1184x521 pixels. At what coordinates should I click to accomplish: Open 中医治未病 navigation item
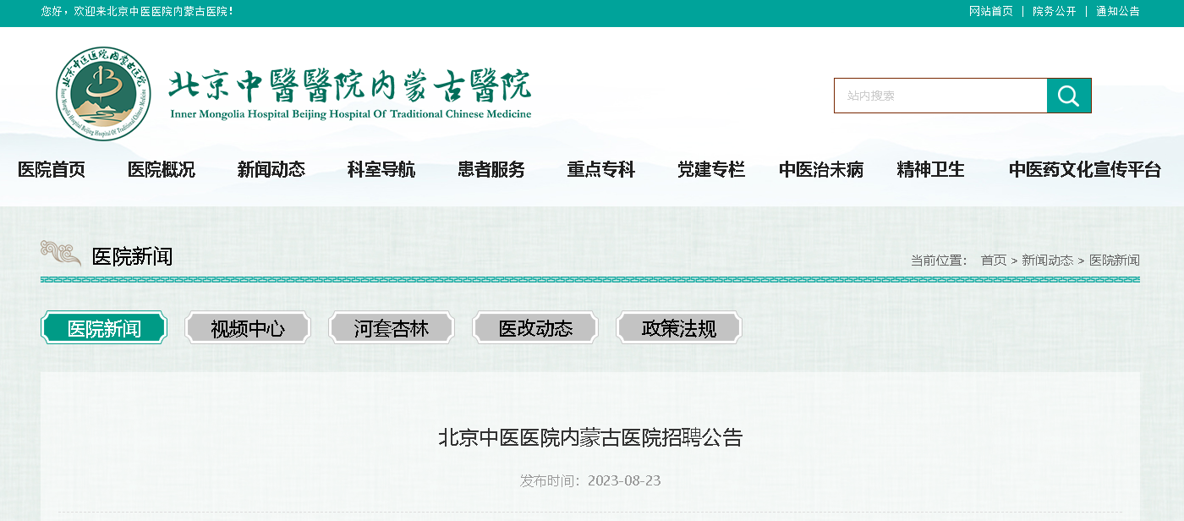point(821,169)
